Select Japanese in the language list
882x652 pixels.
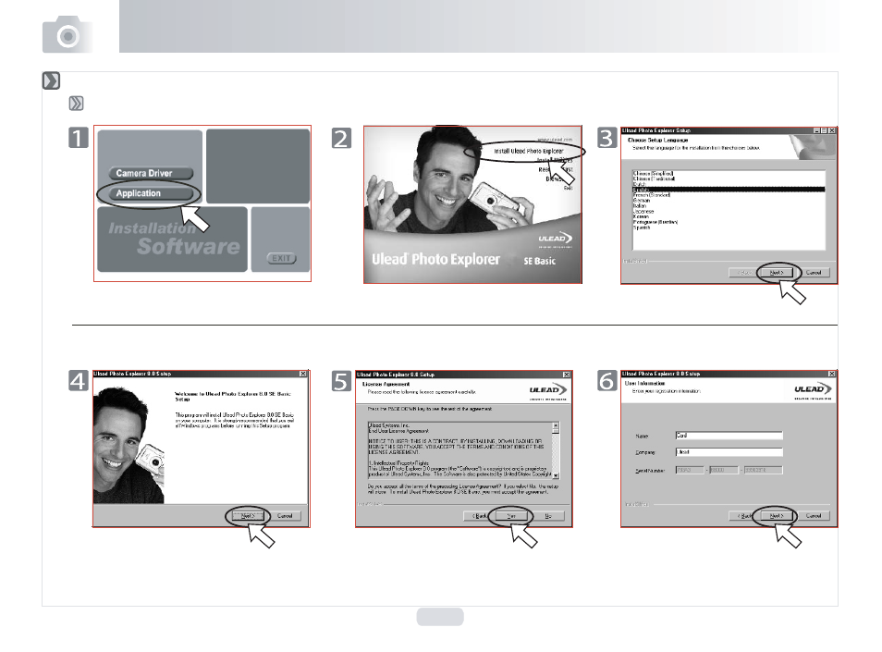[643, 212]
